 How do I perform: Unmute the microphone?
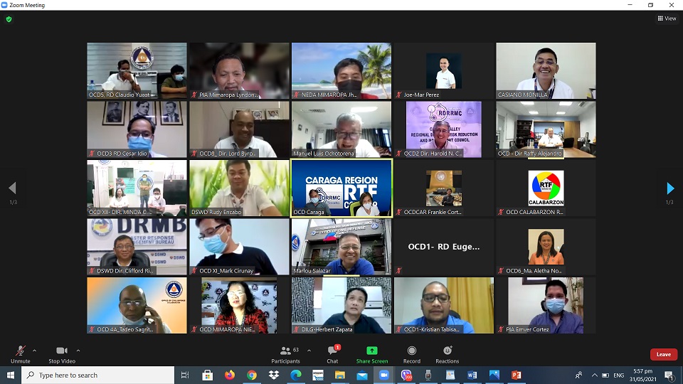tap(20, 353)
